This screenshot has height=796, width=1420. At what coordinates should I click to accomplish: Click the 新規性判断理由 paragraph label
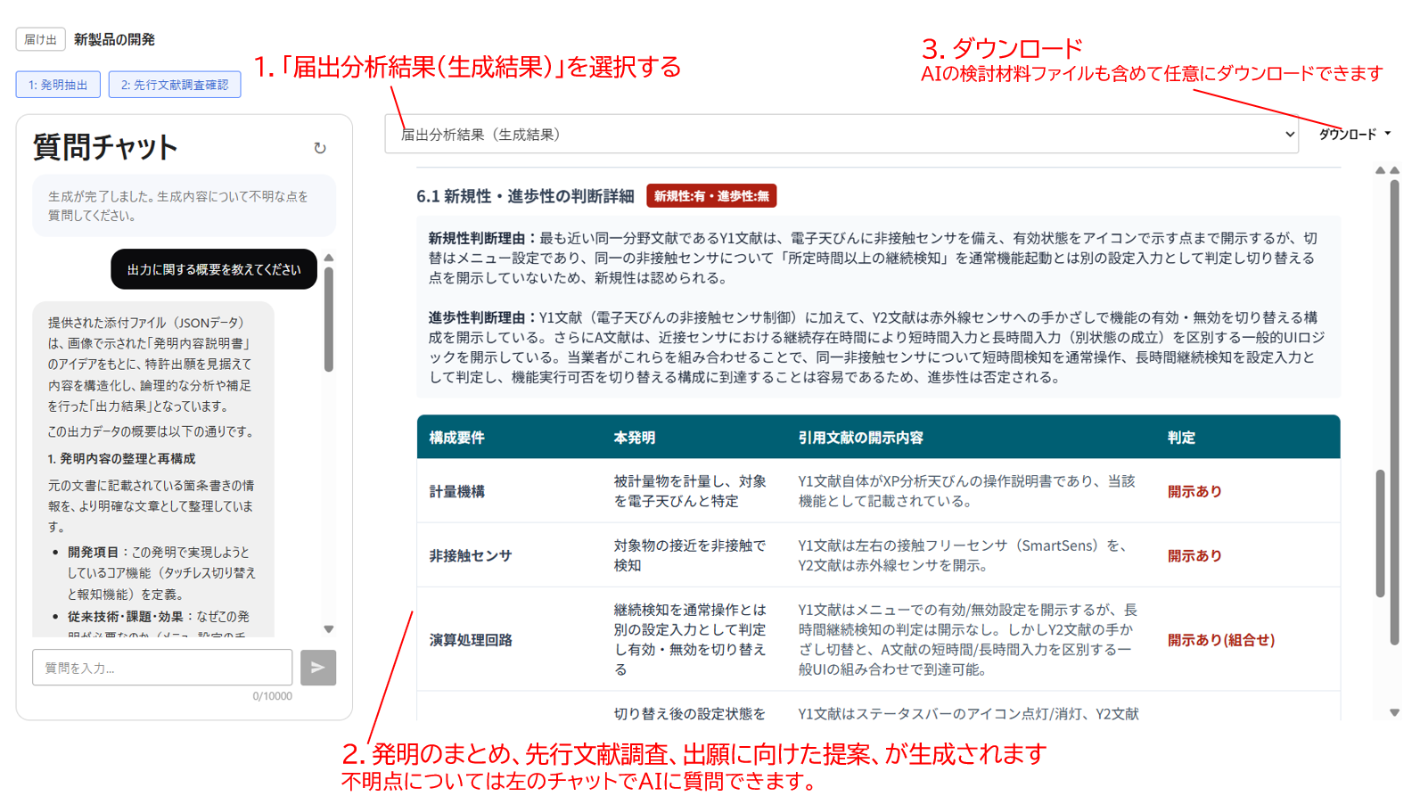483,238
